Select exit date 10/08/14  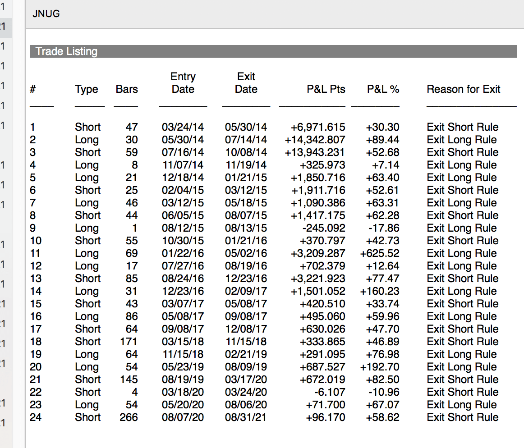pos(246,152)
